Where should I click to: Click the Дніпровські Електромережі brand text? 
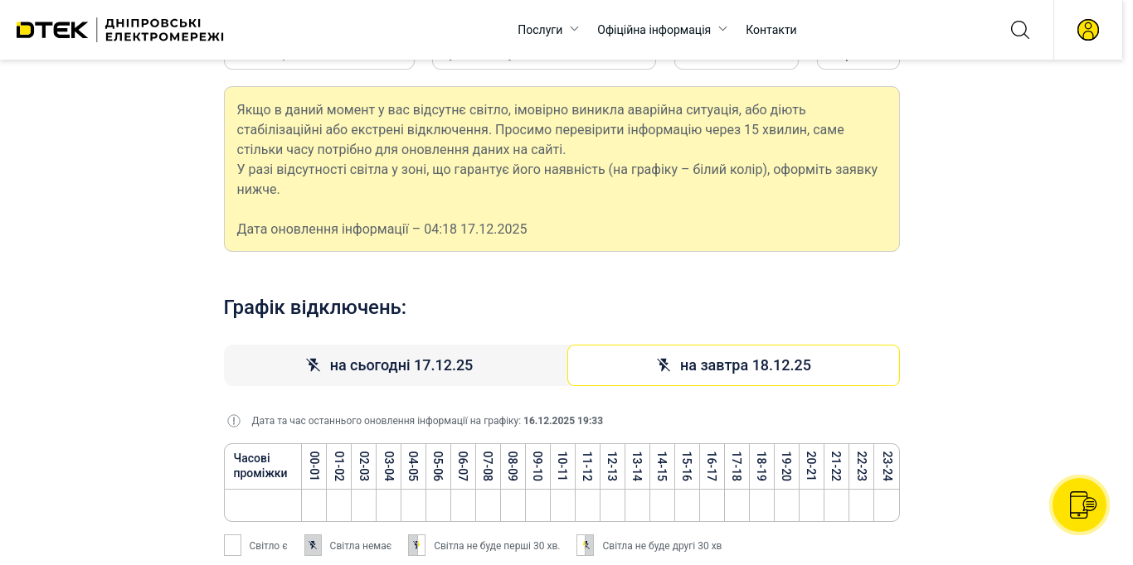click(164, 30)
